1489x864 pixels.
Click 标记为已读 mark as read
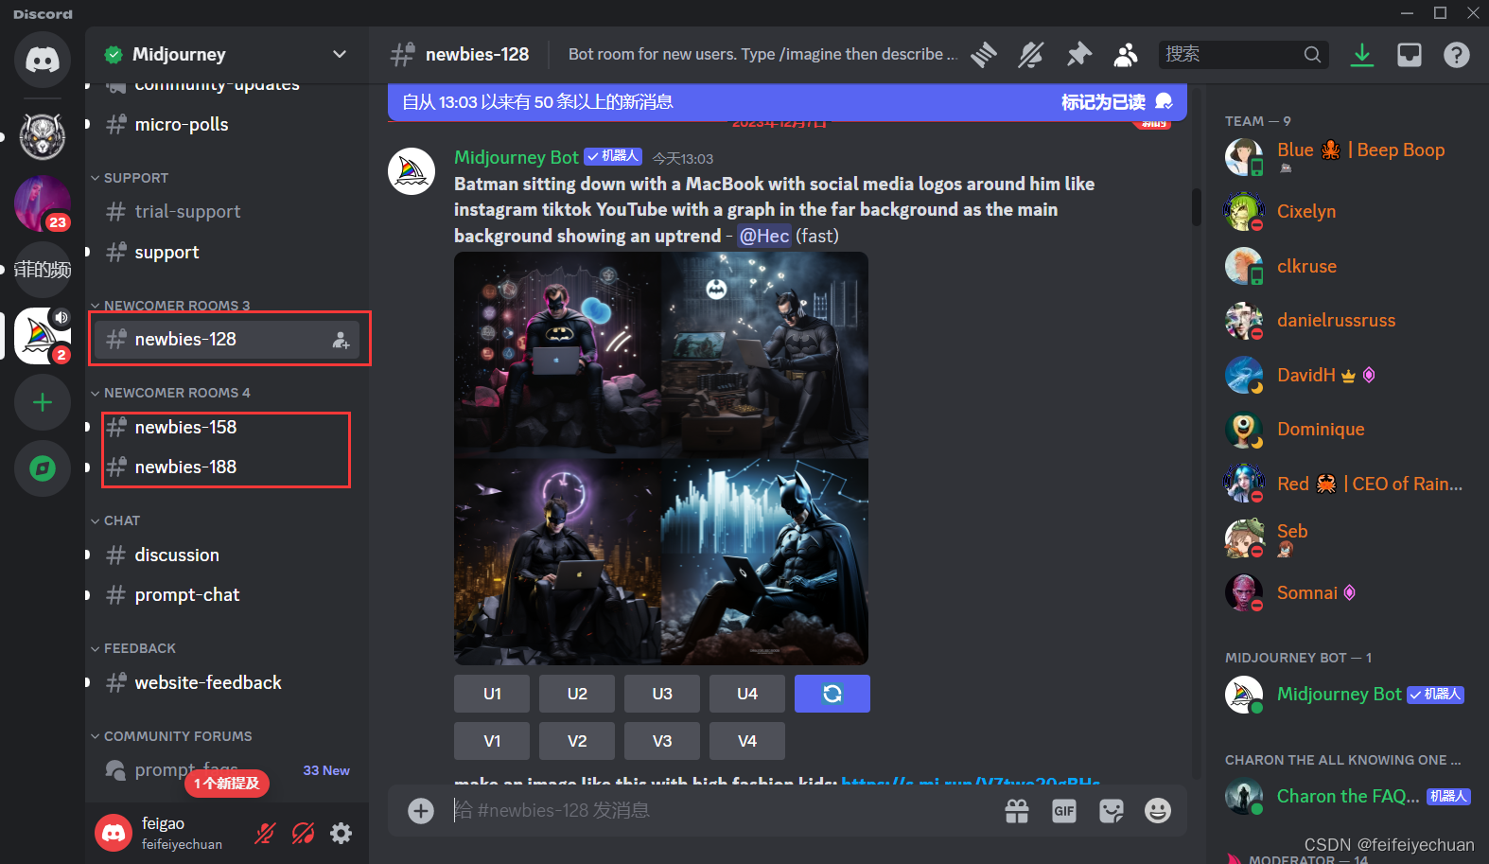coord(1116,101)
